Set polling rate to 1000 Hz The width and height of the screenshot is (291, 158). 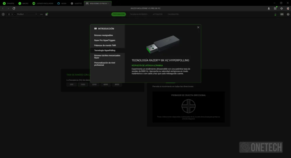point(83,85)
